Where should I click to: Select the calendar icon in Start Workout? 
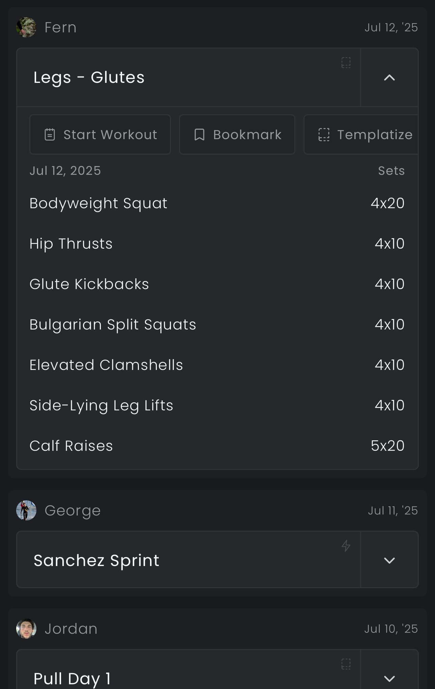coord(50,134)
